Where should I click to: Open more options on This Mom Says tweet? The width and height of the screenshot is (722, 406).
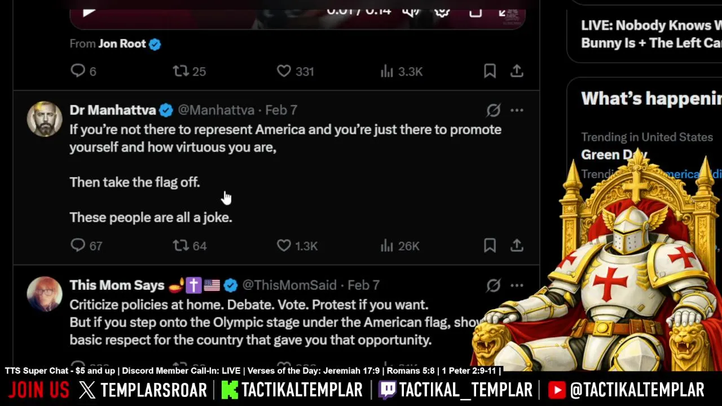(517, 285)
